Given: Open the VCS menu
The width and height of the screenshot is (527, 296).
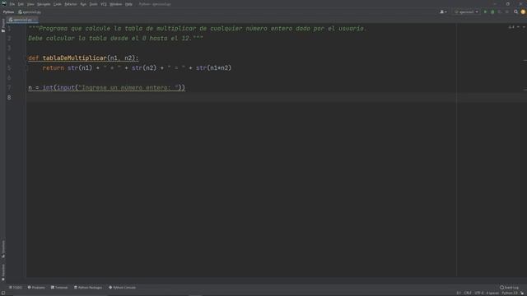Looking at the screenshot, I should coord(104,4).
